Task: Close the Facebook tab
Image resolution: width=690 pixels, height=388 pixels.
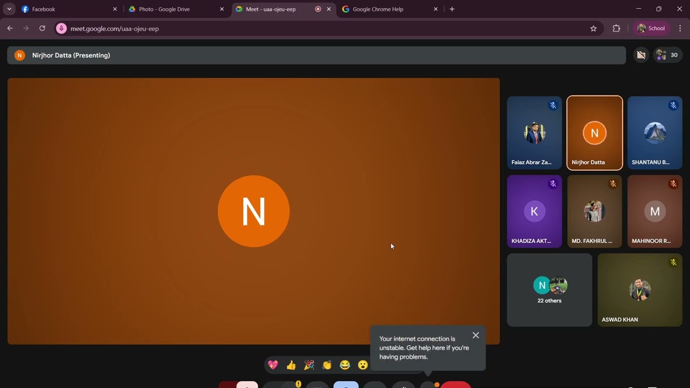Action: coord(115,9)
